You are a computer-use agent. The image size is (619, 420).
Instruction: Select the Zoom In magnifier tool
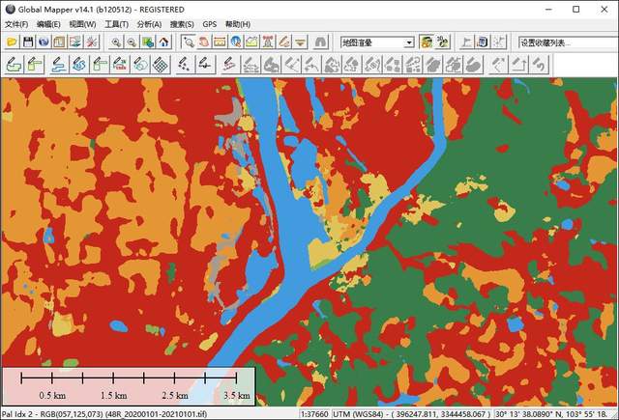coord(116,42)
